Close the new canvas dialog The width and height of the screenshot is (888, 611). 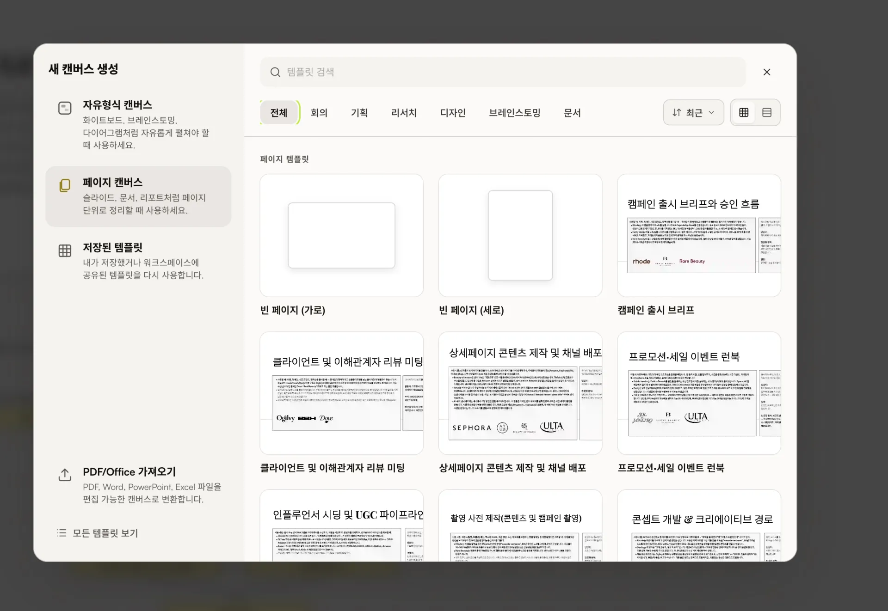click(767, 72)
